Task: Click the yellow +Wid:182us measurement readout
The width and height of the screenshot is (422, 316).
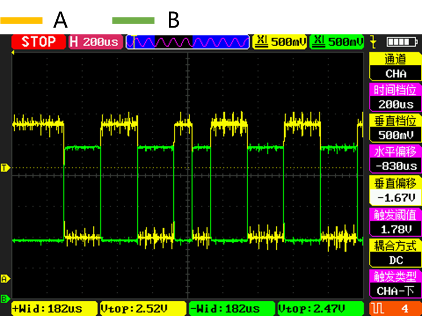Action: (55, 309)
